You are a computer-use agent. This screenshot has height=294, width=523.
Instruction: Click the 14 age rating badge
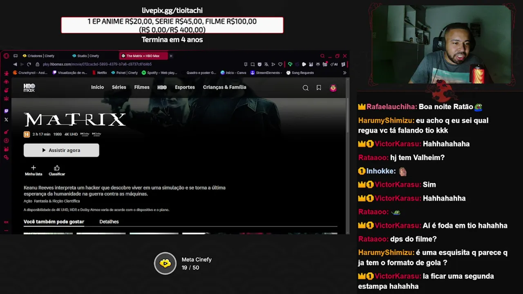coord(27,134)
